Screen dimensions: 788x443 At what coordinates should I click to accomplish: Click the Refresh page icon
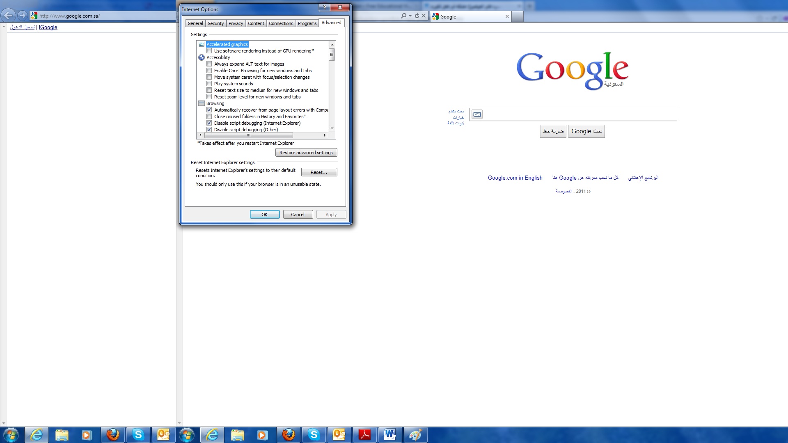(417, 16)
